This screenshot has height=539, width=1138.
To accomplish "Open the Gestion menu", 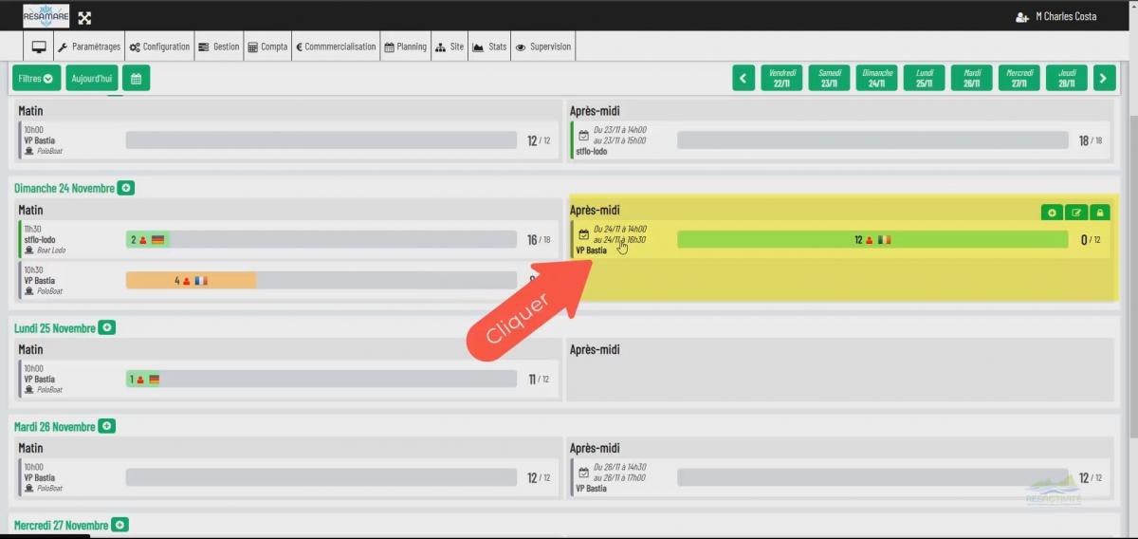I will (218, 46).
